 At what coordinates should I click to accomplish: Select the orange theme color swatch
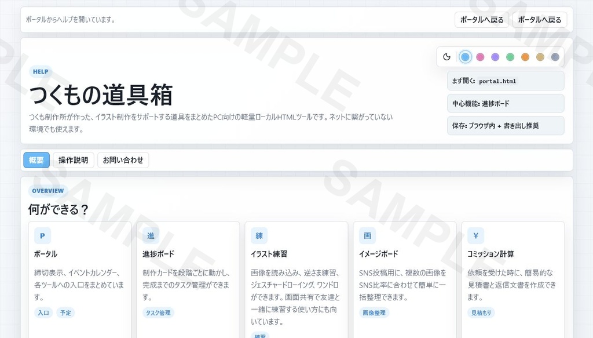(x=525, y=57)
